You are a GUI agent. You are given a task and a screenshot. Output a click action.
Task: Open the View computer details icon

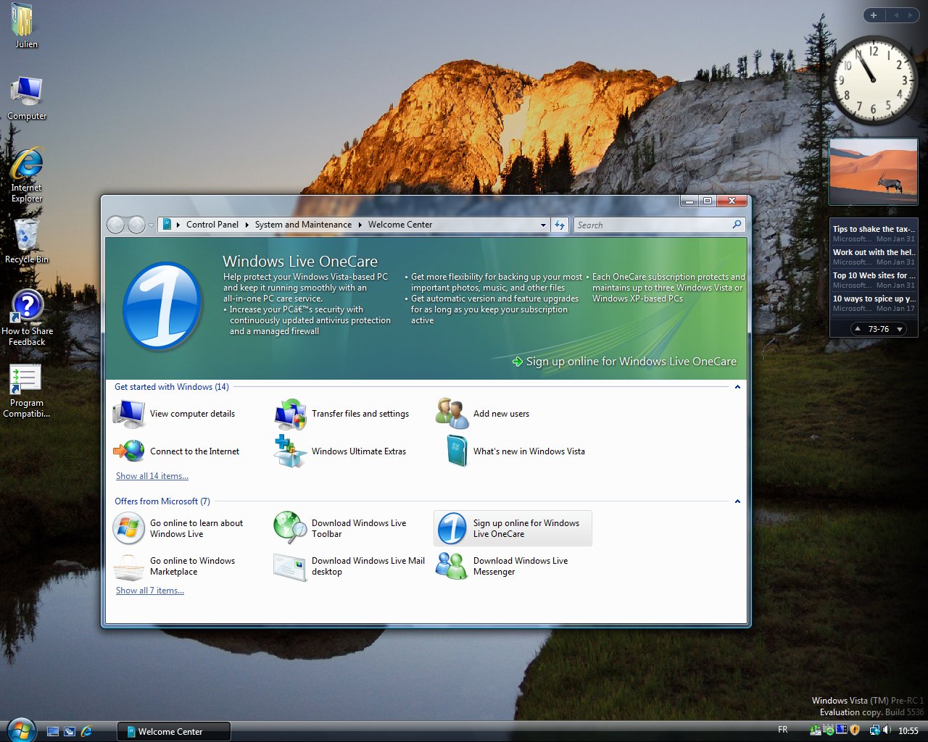click(129, 414)
